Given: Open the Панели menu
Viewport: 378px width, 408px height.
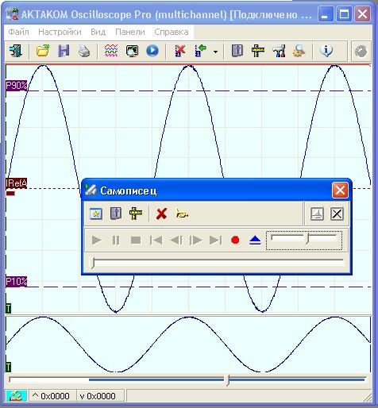Looking at the screenshot, I should 130,32.
